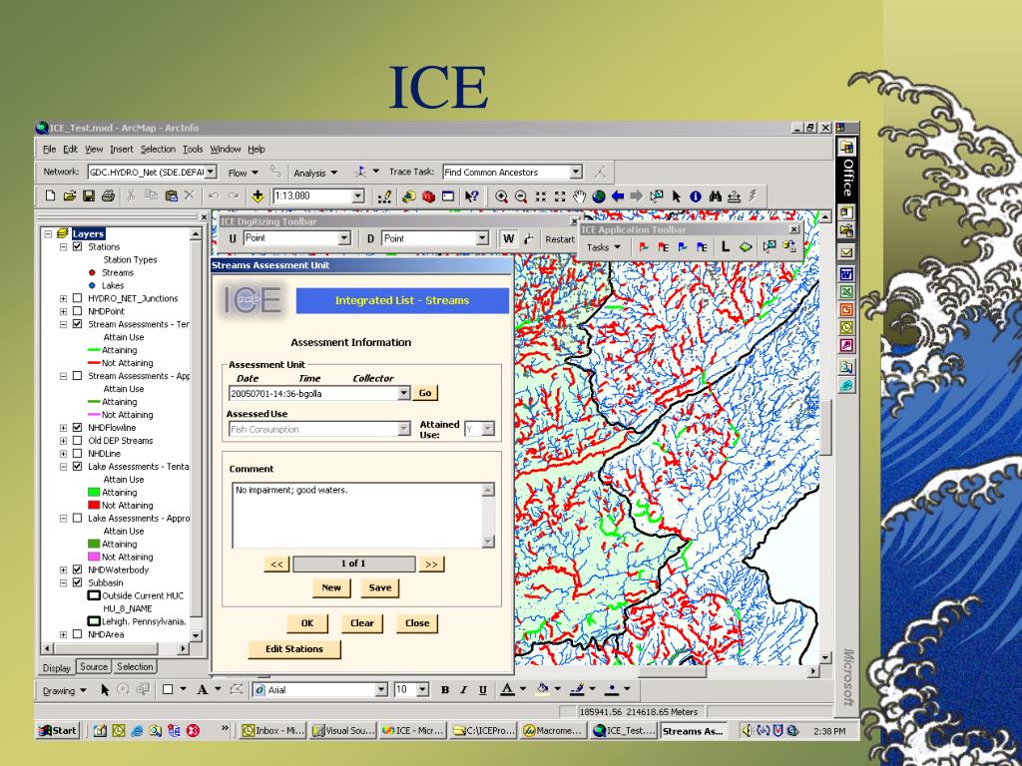
Task: Select the Select Elements black arrow tool
Action: click(677, 196)
